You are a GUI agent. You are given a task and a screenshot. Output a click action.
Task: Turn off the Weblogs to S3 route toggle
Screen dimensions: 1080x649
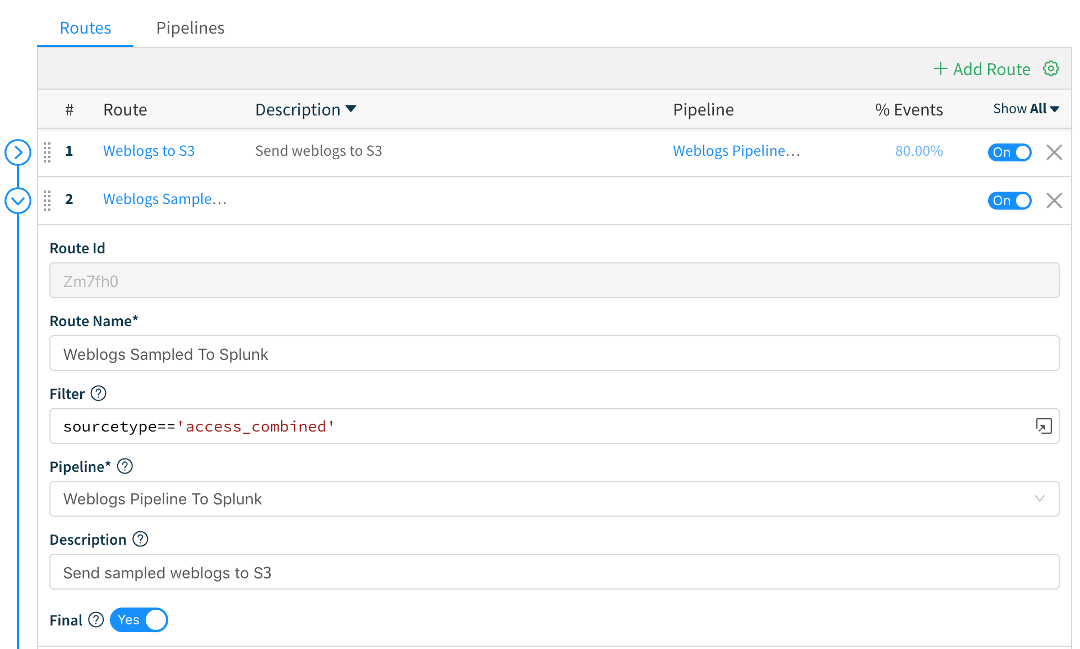tap(1009, 152)
